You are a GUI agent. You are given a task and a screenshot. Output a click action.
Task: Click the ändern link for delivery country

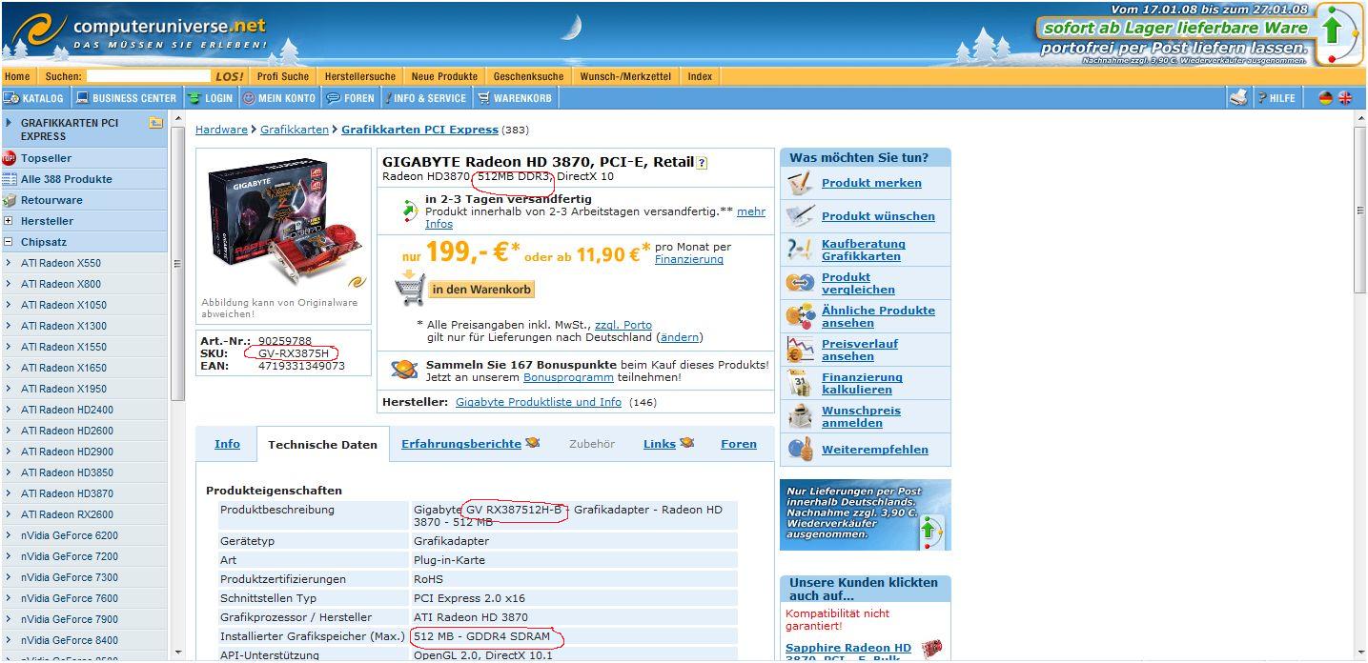(680, 337)
